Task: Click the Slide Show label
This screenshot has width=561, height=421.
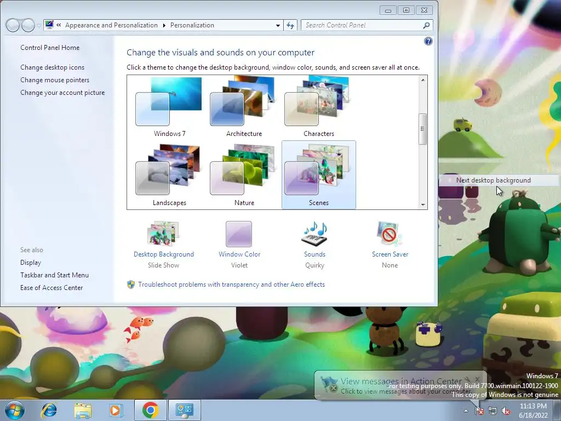Action: [163, 265]
